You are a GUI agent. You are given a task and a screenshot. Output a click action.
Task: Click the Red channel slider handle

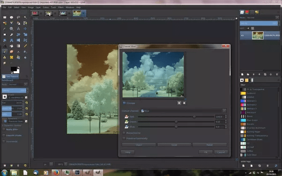pyautogui.click(x=194, y=117)
